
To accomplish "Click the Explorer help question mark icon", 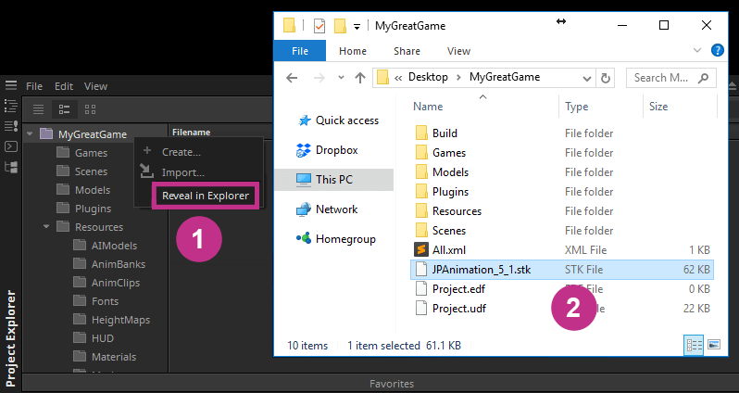I will [717, 50].
